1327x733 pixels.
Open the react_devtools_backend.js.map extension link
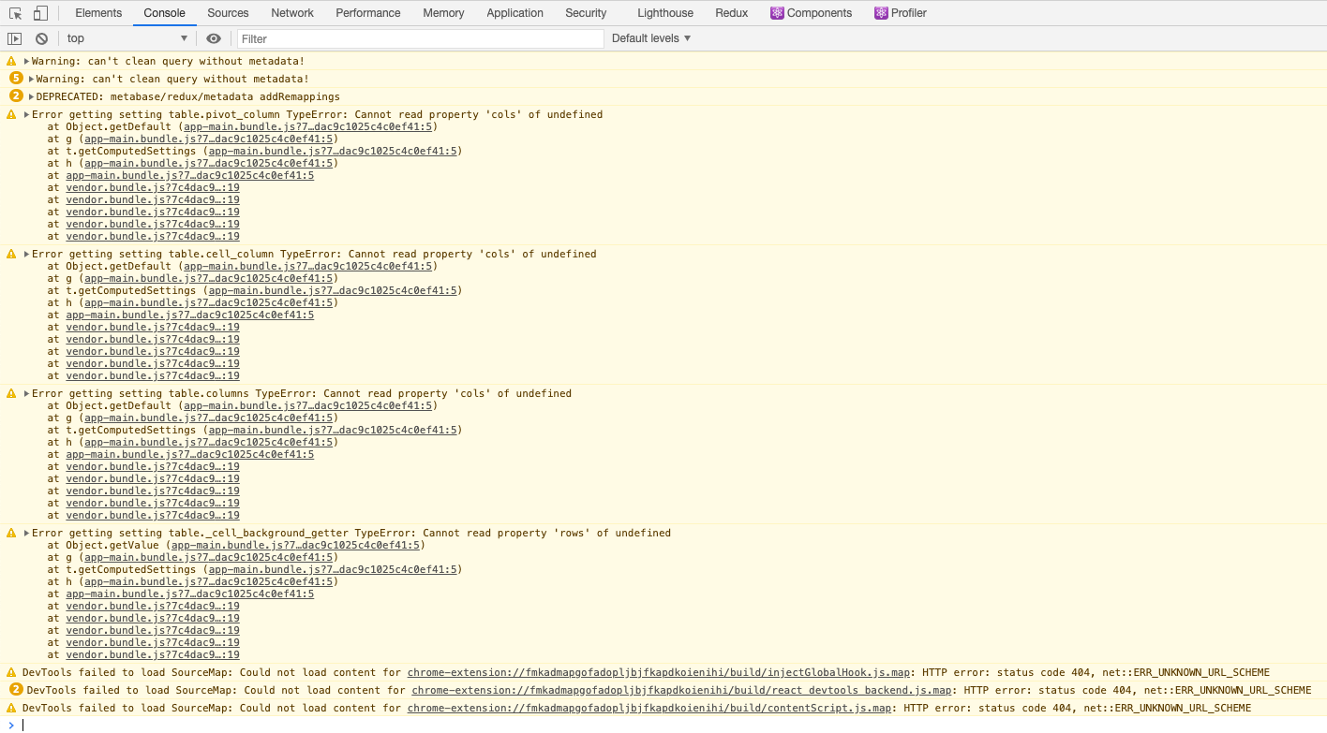682,690
